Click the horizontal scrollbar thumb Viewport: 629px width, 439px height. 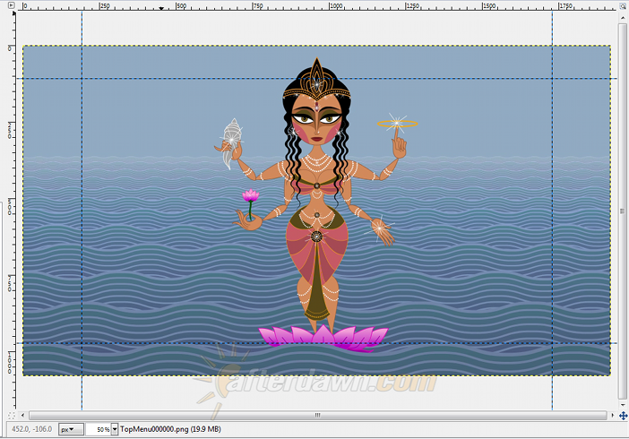(318, 416)
